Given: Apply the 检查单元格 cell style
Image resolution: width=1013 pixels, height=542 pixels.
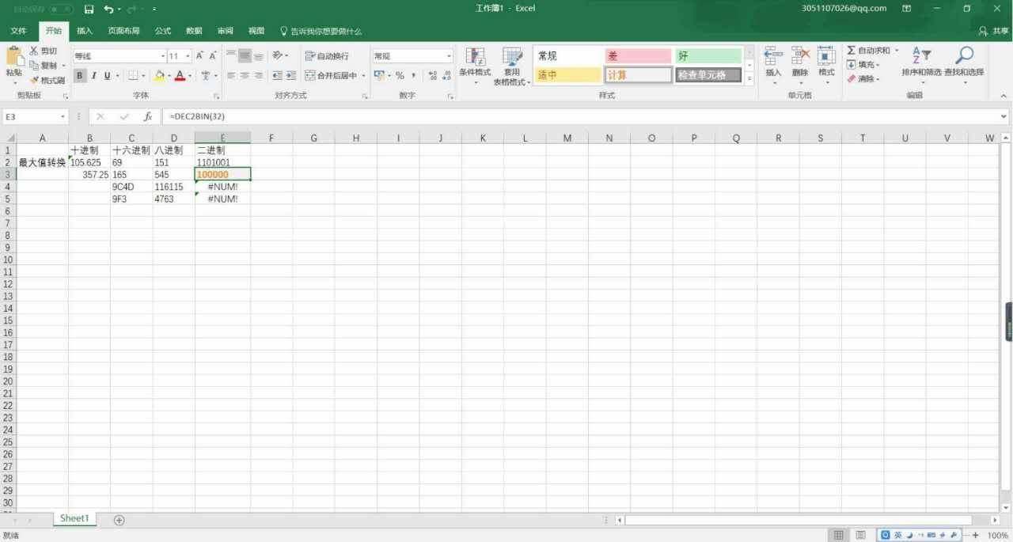Looking at the screenshot, I should pyautogui.click(x=708, y=75).
